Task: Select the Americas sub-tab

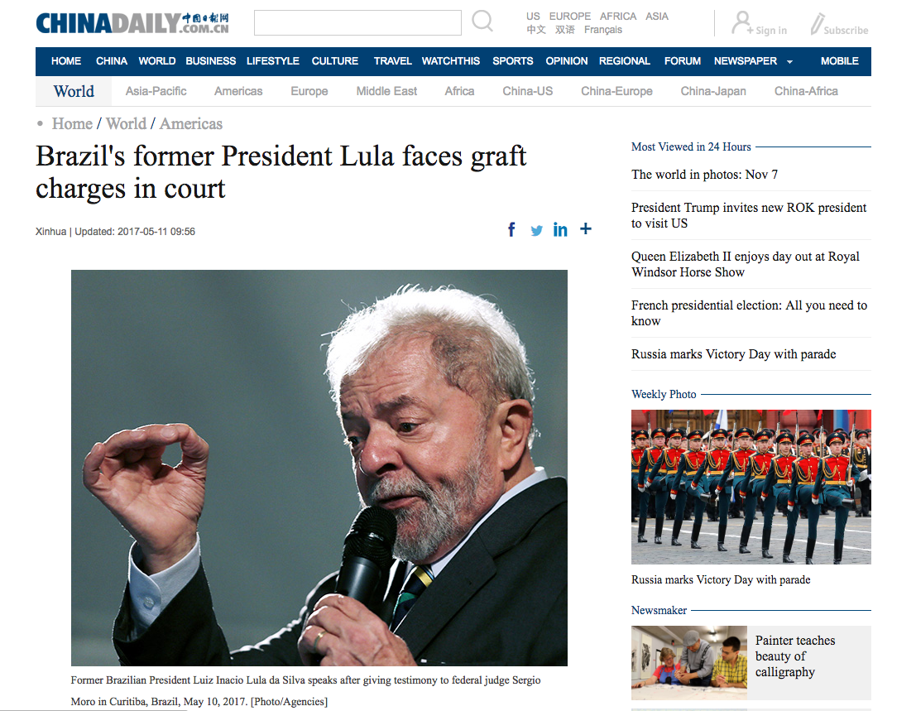Action: click(x=238, y=91)
